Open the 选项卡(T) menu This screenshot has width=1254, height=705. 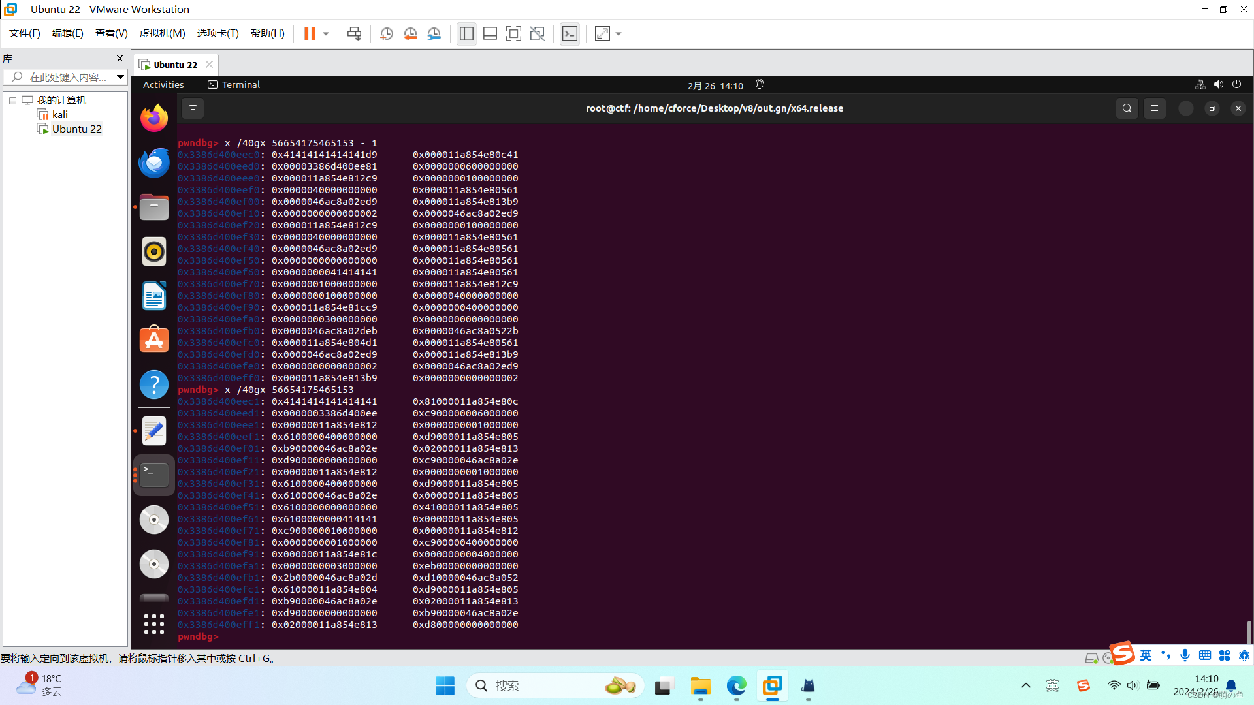click(x=218, y=33)
